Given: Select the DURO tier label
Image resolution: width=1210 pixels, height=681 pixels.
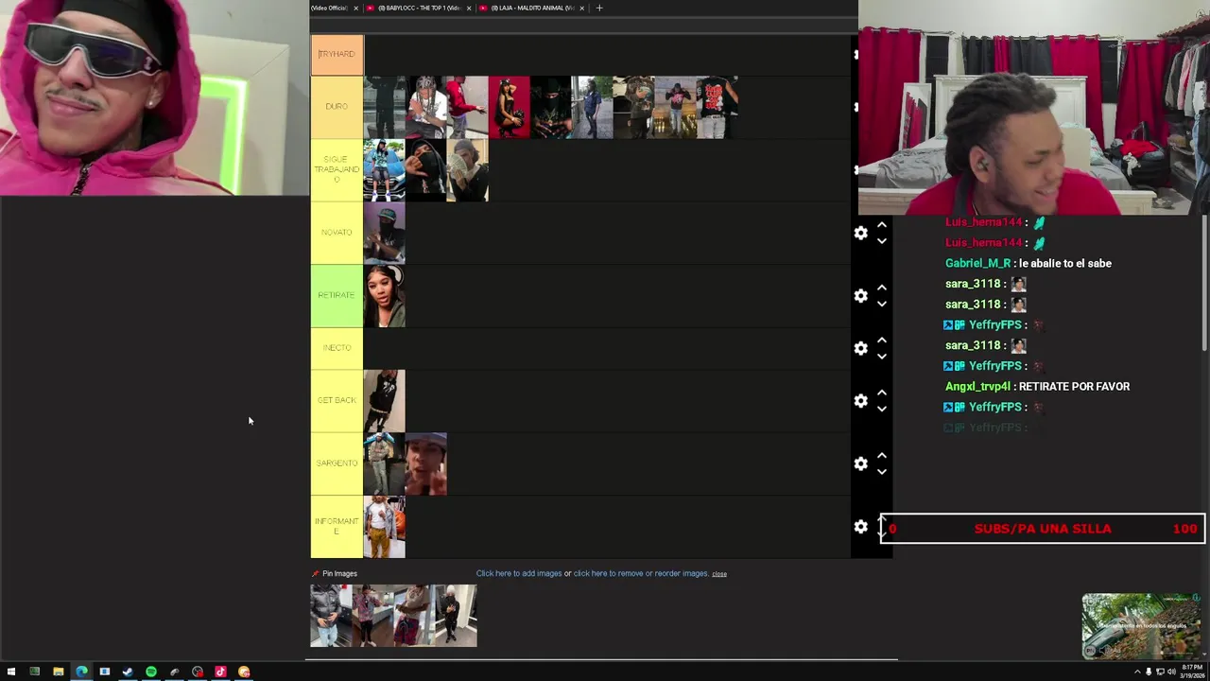Looking at the screenshot, I should pyautogui.click(x=337, y=106).
